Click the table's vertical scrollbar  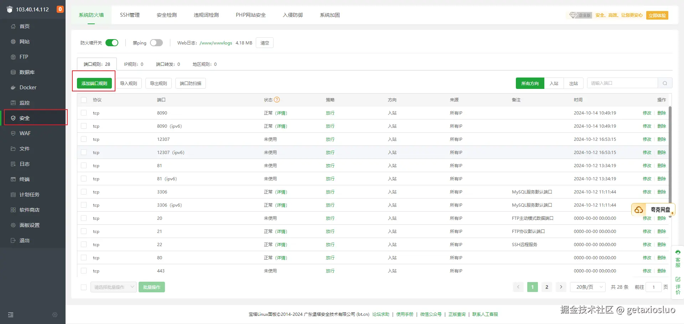670,162
